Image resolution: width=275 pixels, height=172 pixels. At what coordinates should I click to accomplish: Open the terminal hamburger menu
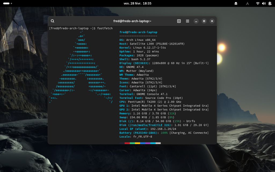[x=187, y=21]
